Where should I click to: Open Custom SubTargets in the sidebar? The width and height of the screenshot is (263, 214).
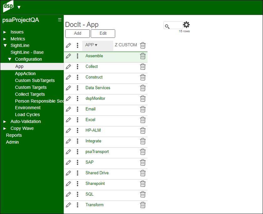click(35, 81)
